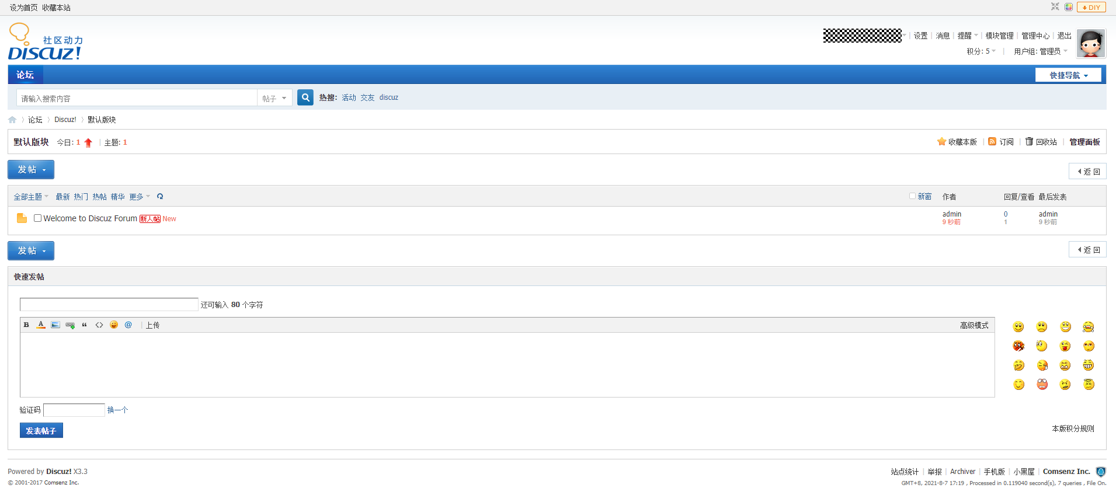Open the Welcome to Discuz Forum thread
The width and height of the screenshot is (1116, 488).
(90, 218)
